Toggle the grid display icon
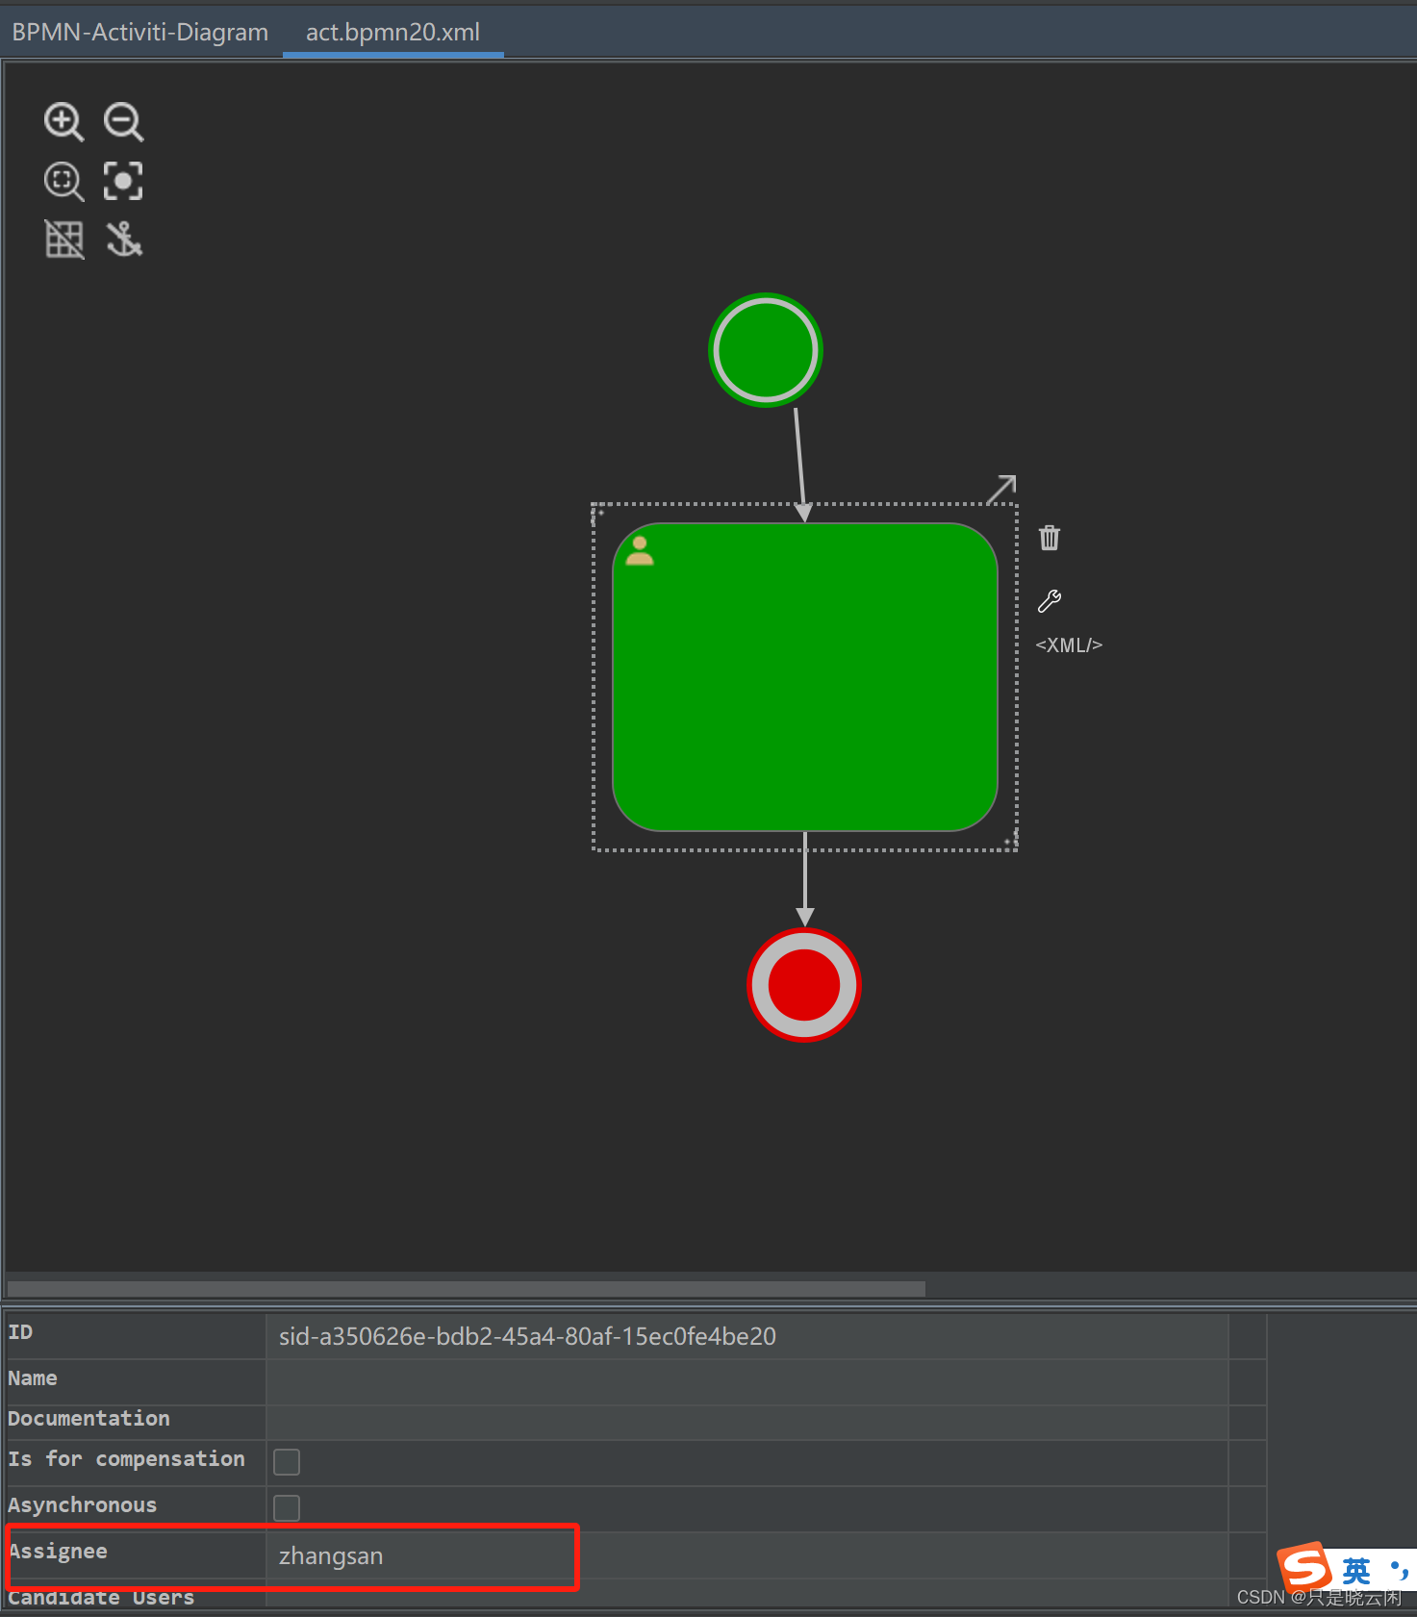The height and width of the screenshot is (1617, 1417). click(63, 240)
